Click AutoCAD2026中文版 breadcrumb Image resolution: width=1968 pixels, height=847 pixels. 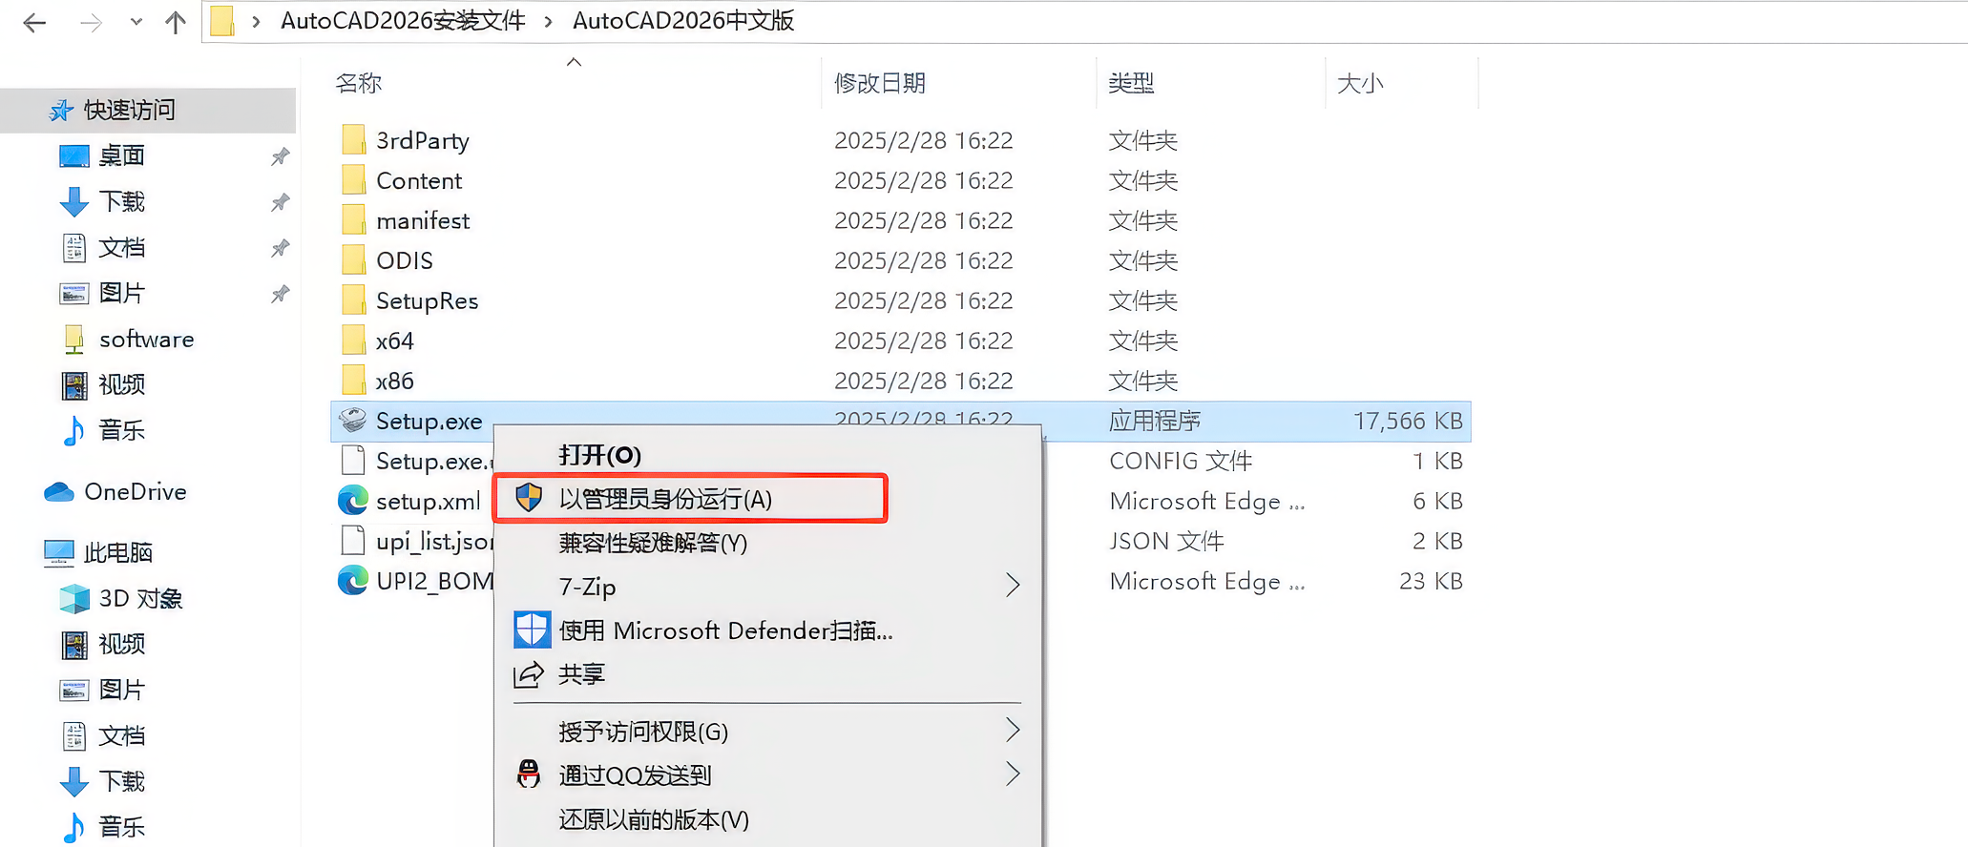point(683,21)
